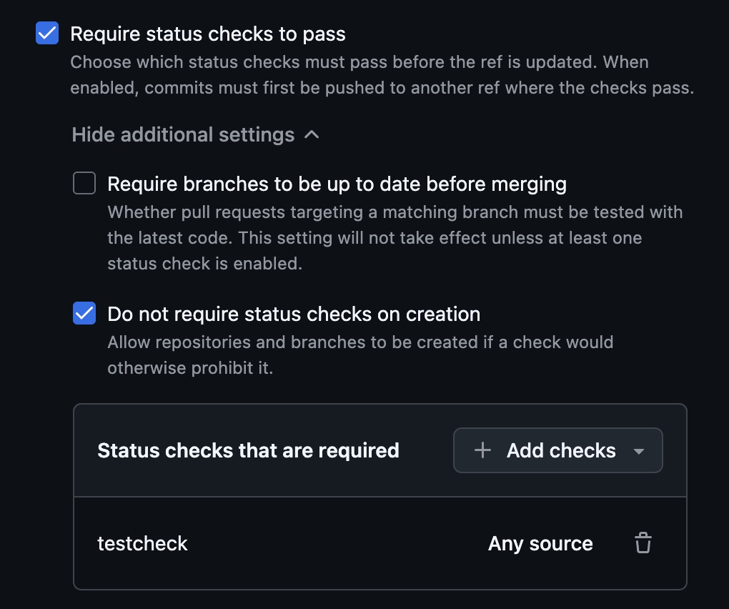The height and width of the screenshot is (609, 729).
Task: Click the Require status checks to pass label
Action: pyautogui.click(x=208, y=34)
